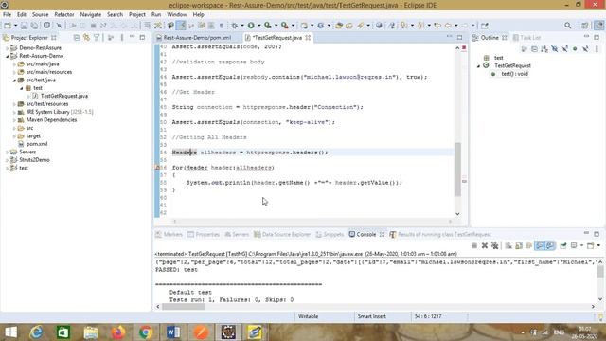Open Word from the Windows taskbar
Viewport: 606px width, 341px height.
pos(173,332)
